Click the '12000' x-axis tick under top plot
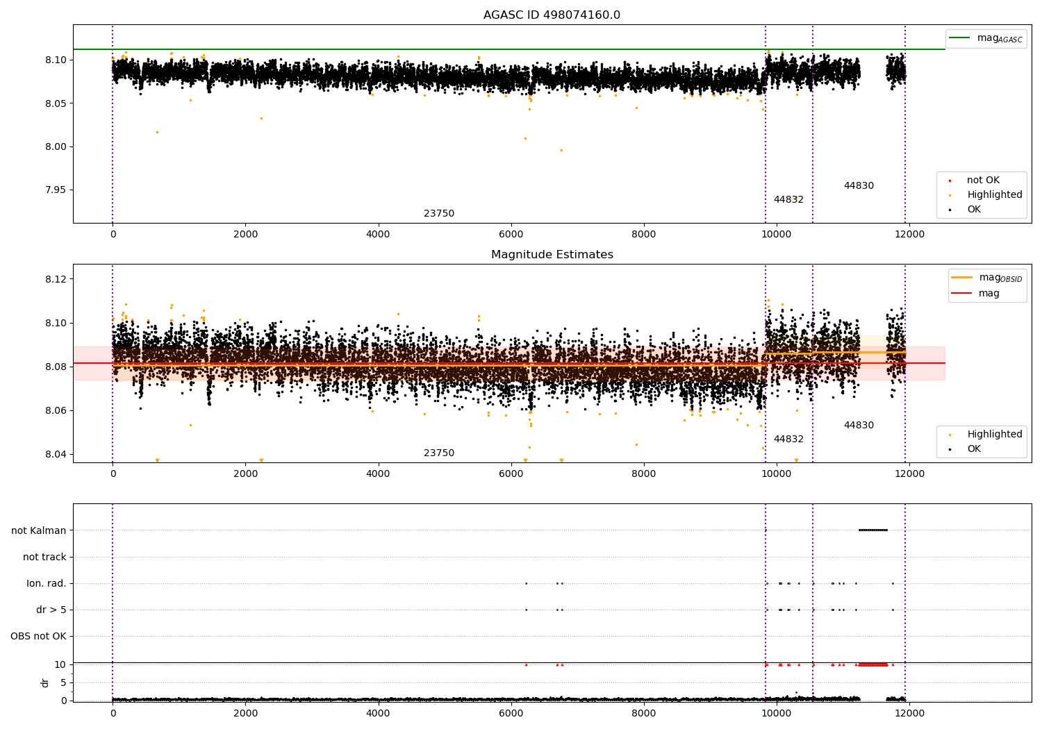 (909, 235)
